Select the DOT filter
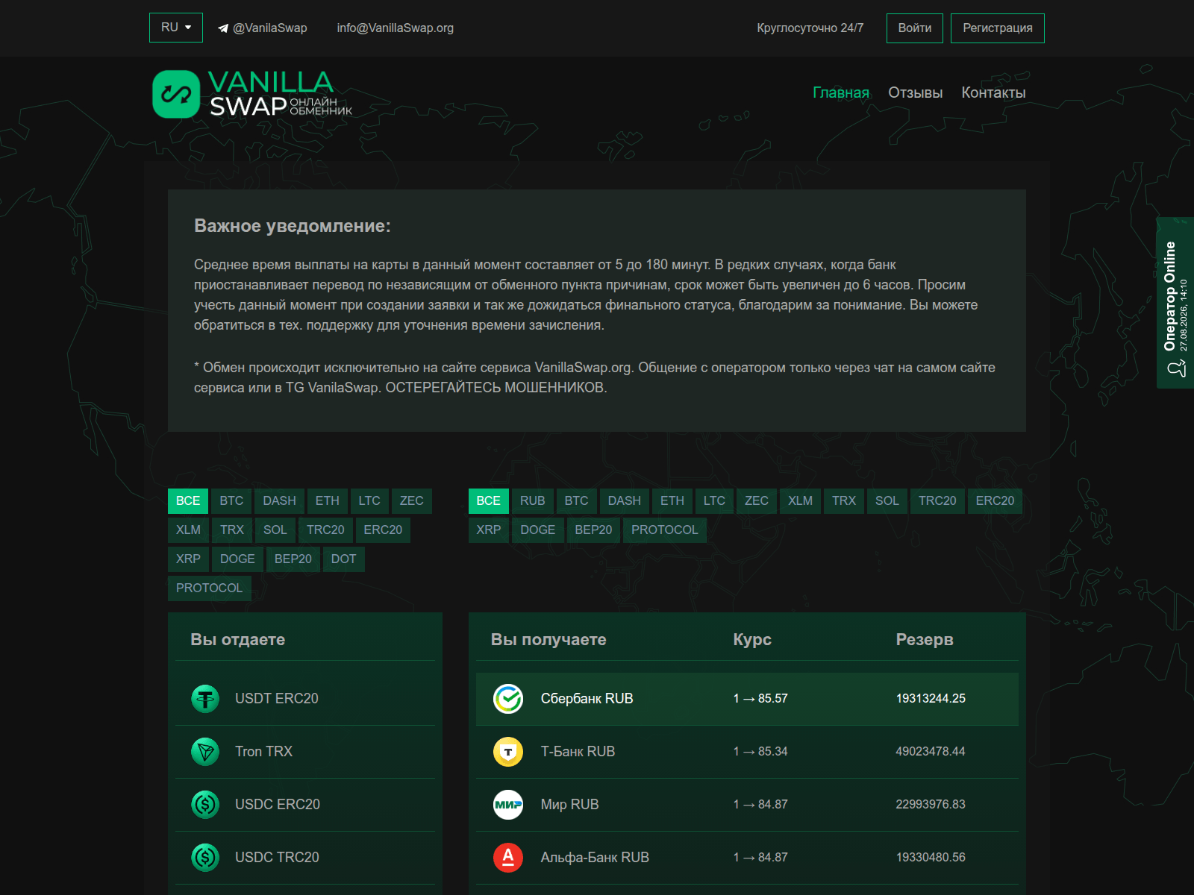The image size is (1194, 895). tap(343, 559)
